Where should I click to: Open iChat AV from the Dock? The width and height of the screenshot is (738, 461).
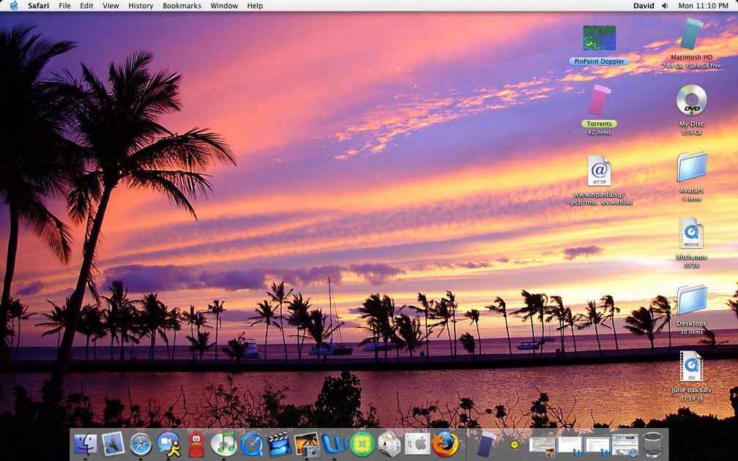(168, 445)
